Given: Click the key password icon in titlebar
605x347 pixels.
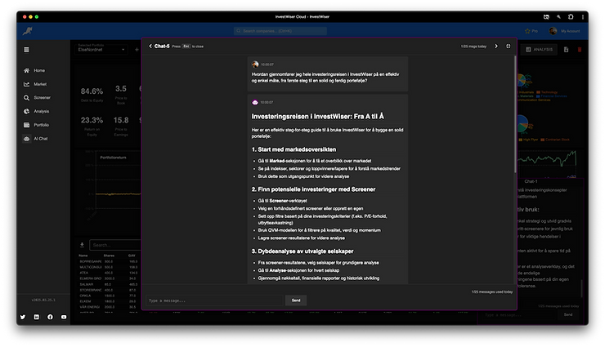Looking at the screenshot, I should pyautogui.click(x=558, y=16).
